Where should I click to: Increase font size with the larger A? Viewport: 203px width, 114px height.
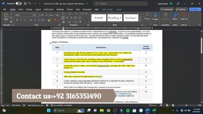[x=43, y=15]
